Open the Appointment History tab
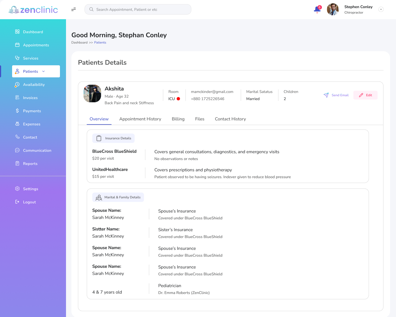Screen dimensions: 396x317 pos(140,119)
